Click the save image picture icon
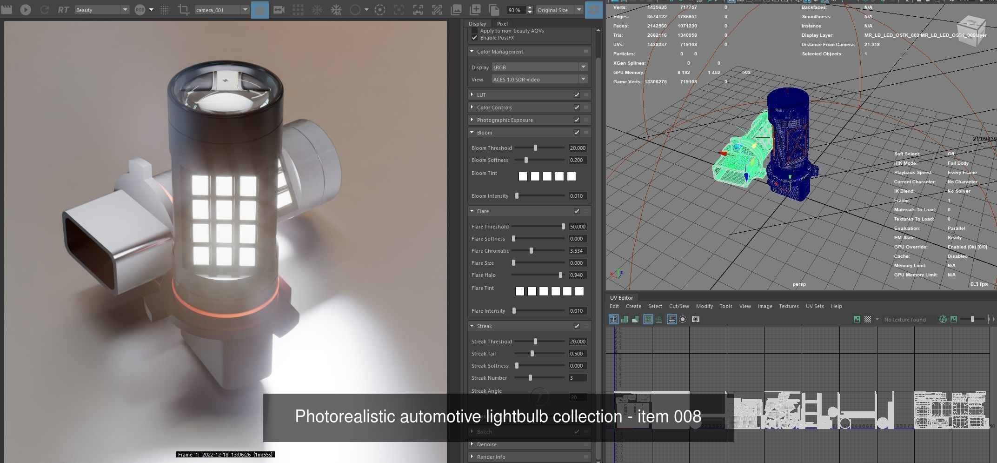Image resolution: width=997 pixels, height=463 pixels. click(456, 10)
